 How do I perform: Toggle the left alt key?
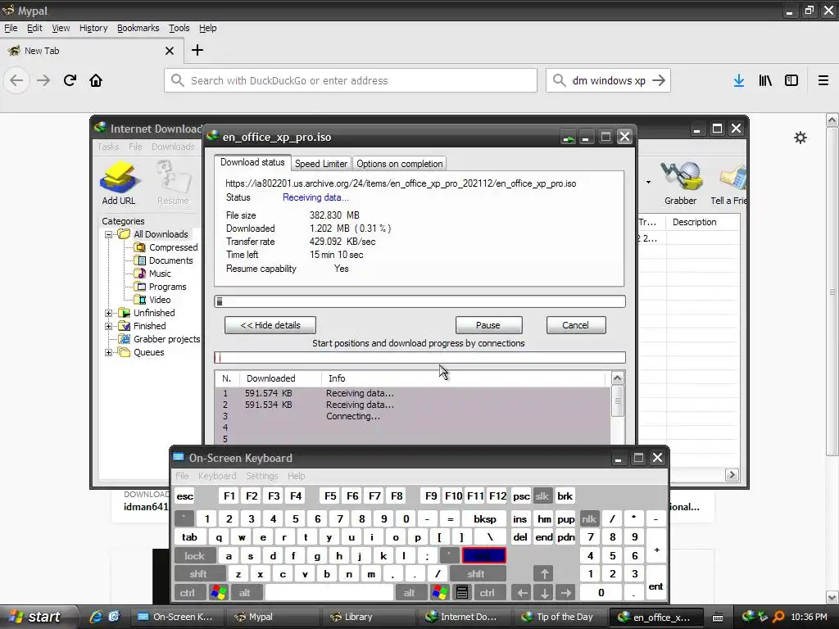(244, 592)
